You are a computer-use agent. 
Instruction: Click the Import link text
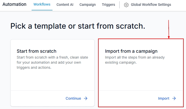click(x=164, y=98)
